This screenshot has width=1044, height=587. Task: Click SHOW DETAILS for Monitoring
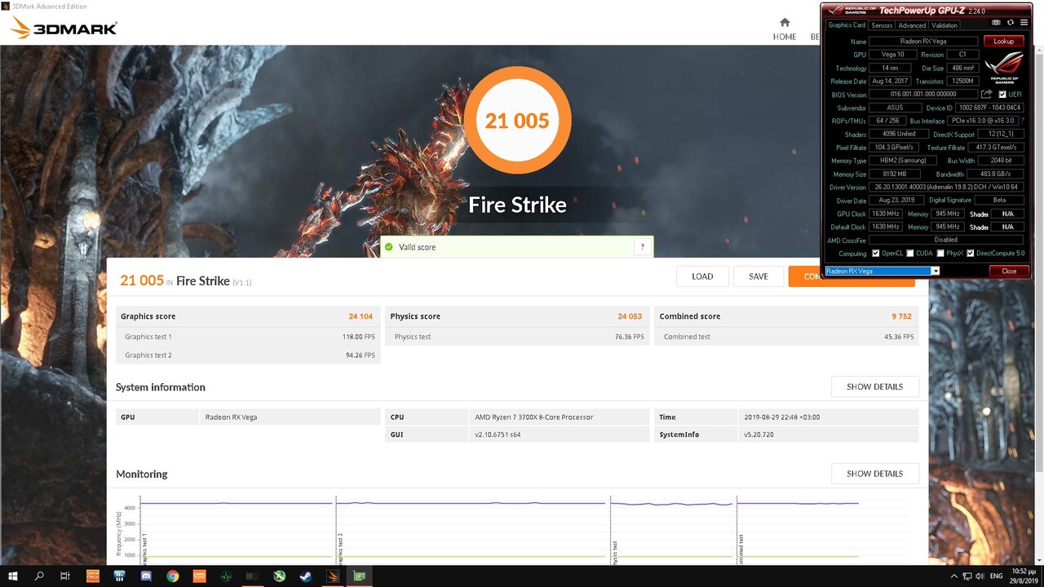tap(875, 474)
